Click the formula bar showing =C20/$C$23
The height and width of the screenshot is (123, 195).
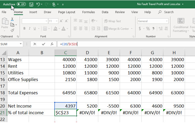tap(126, 44)
